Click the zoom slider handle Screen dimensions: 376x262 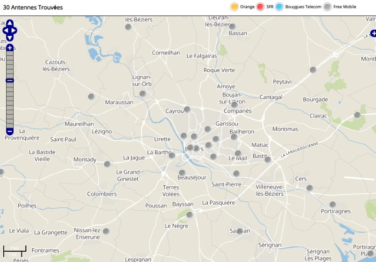(x=9, y=80)
